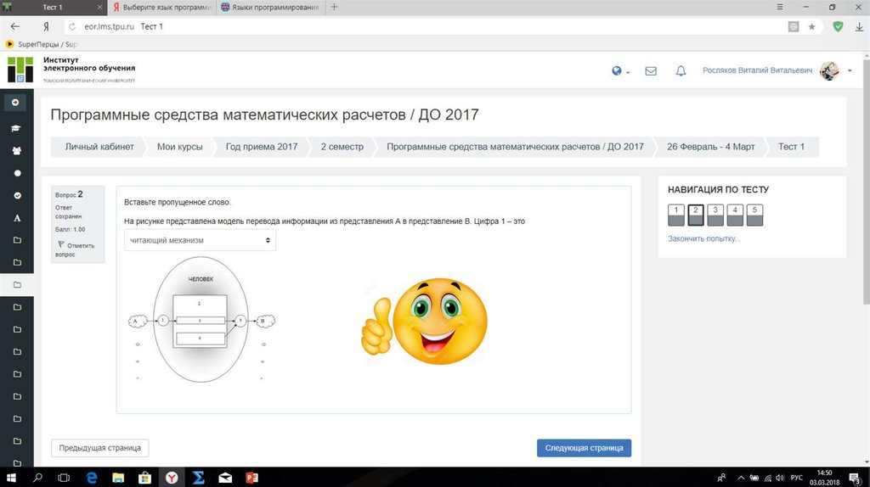Open Action Center notifications icon
870x487 pixels.
(x=856, y=479)
